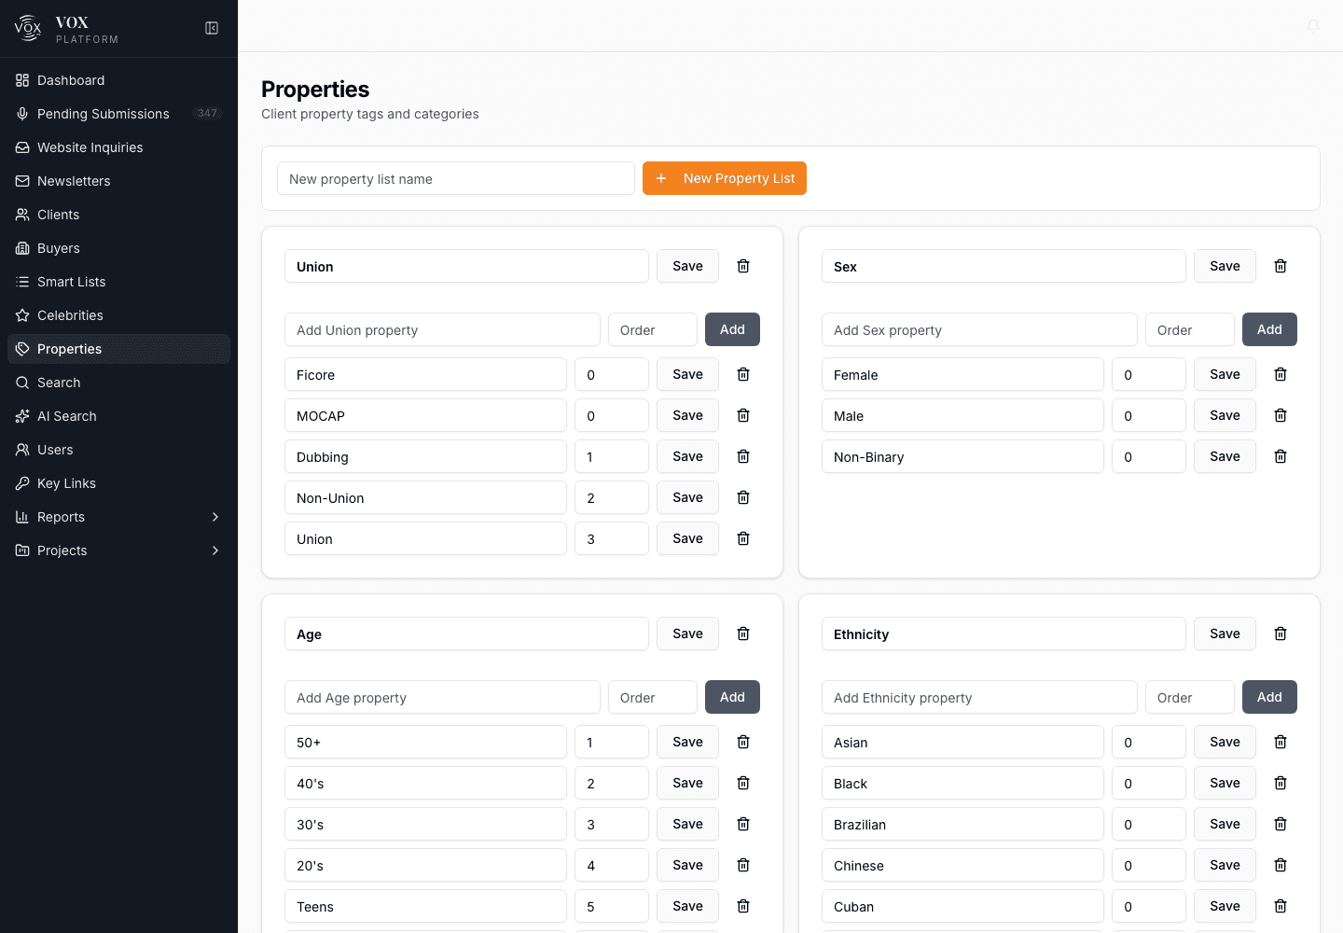Add new Ethnicity property
Viewport: 1343px width, 933px height.
coord(1269,697)
